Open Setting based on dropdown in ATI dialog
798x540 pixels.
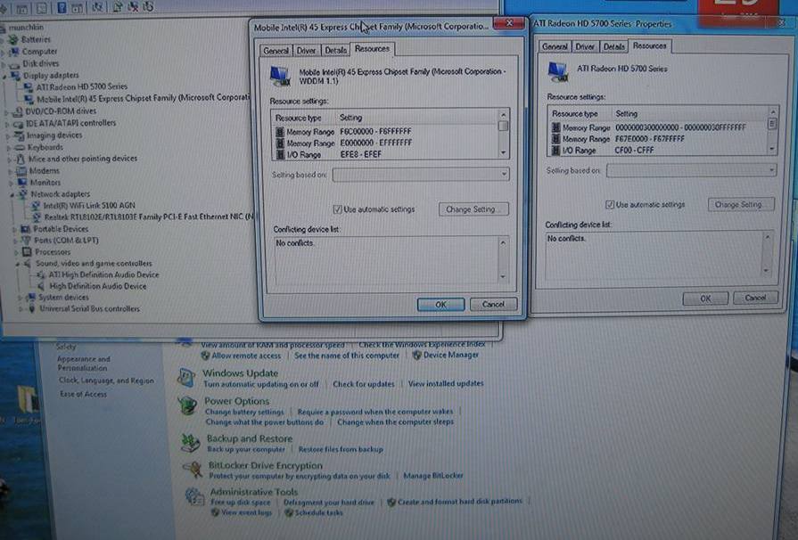click(692, 170)
